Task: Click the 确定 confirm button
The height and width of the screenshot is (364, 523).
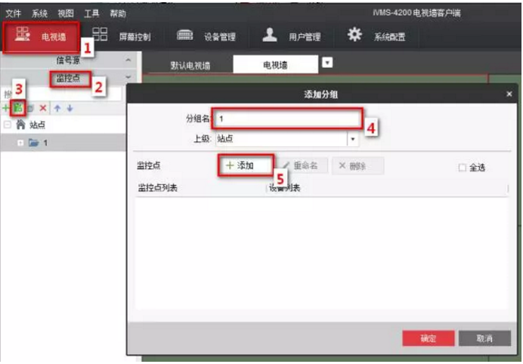Action: pos(427,338)
